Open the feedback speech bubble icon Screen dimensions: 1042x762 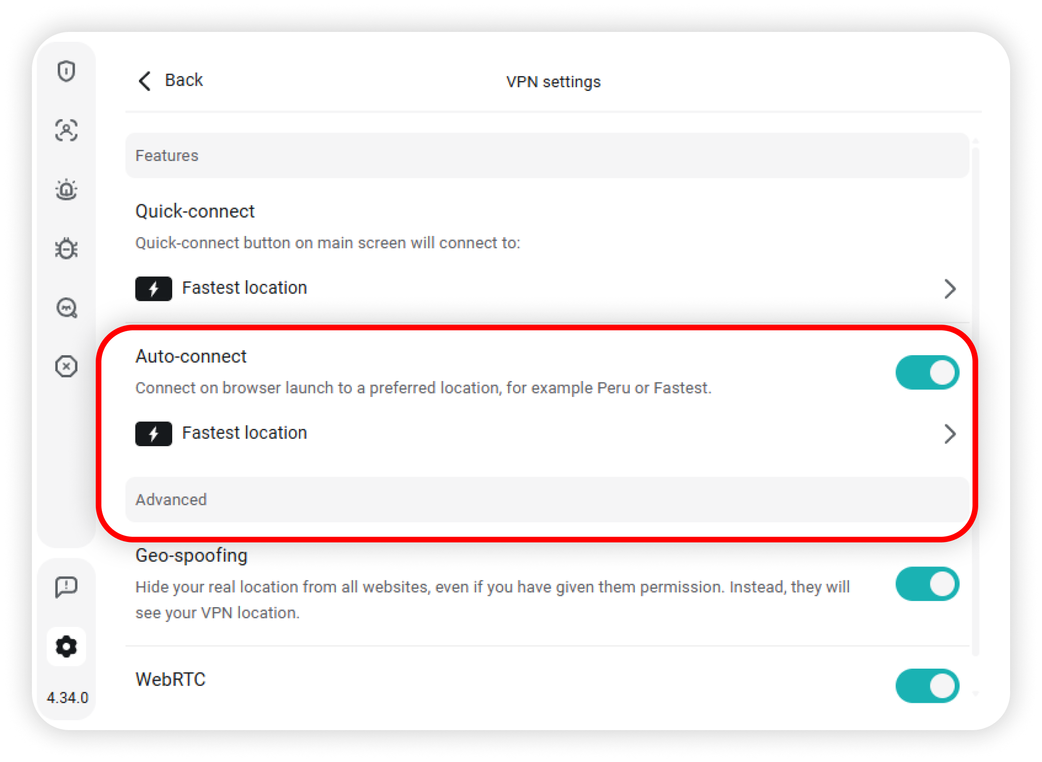click(66, 587)
